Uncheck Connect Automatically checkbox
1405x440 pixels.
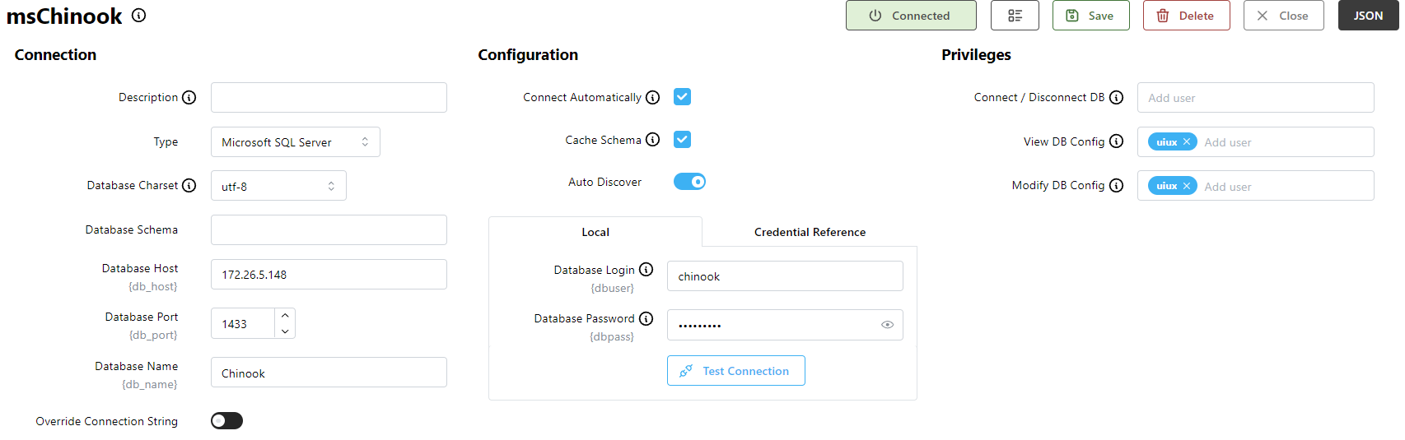pyautogui.click(x=682, y=97)
